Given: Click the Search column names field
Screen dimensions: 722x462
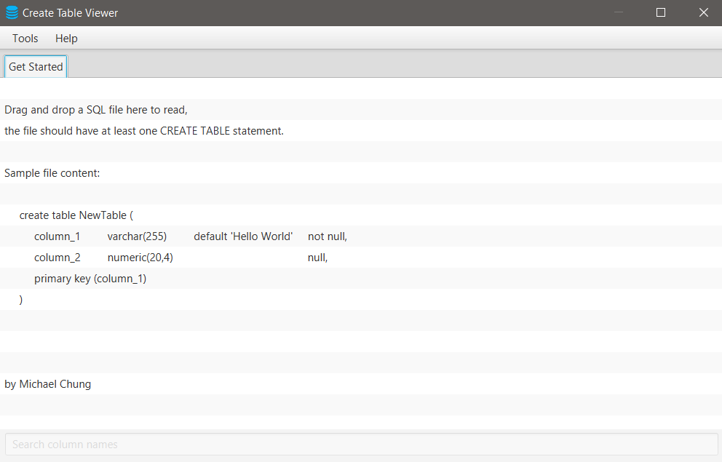Looking at the screenshot, I should [x=361, y=445].
